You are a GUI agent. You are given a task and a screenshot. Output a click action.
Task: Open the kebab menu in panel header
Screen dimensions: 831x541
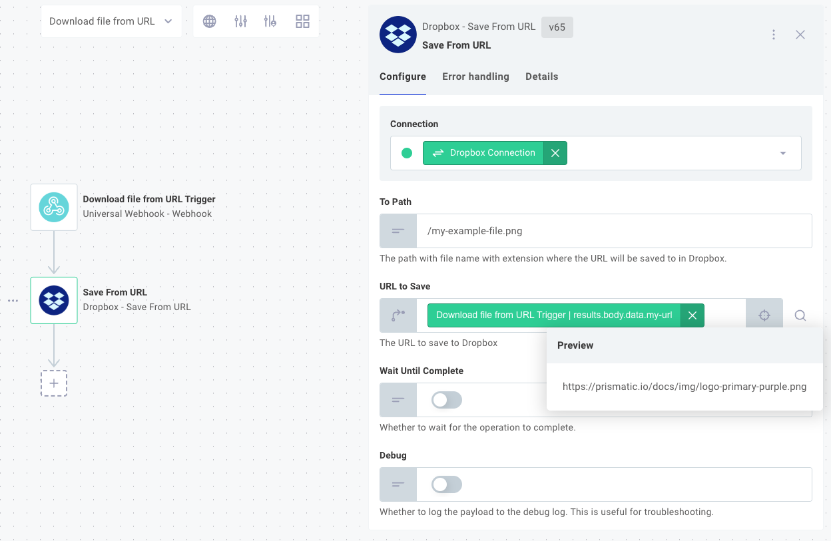774,34
